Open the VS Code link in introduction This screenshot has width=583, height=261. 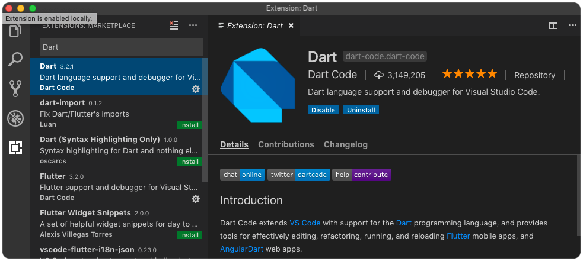pos(305,223)
